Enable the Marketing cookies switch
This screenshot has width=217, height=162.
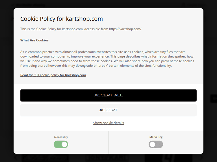(x=156, y=144)
